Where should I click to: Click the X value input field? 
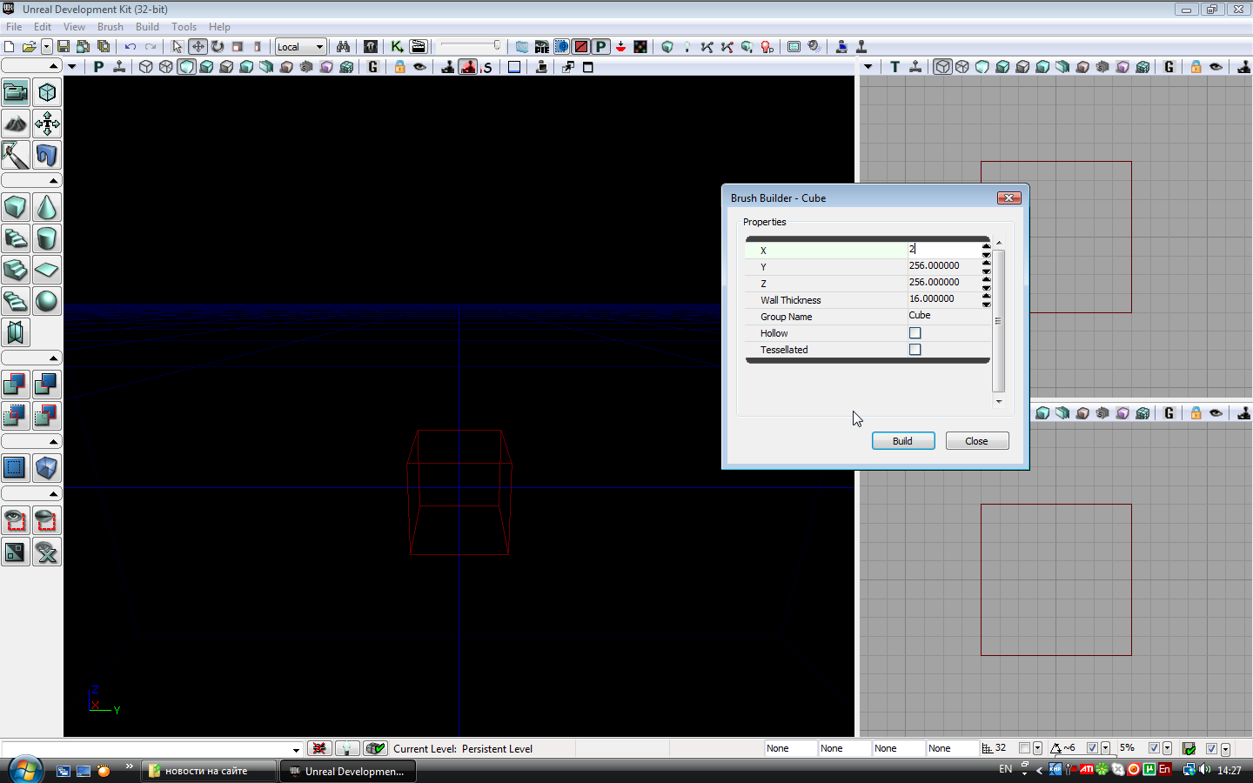943,250
